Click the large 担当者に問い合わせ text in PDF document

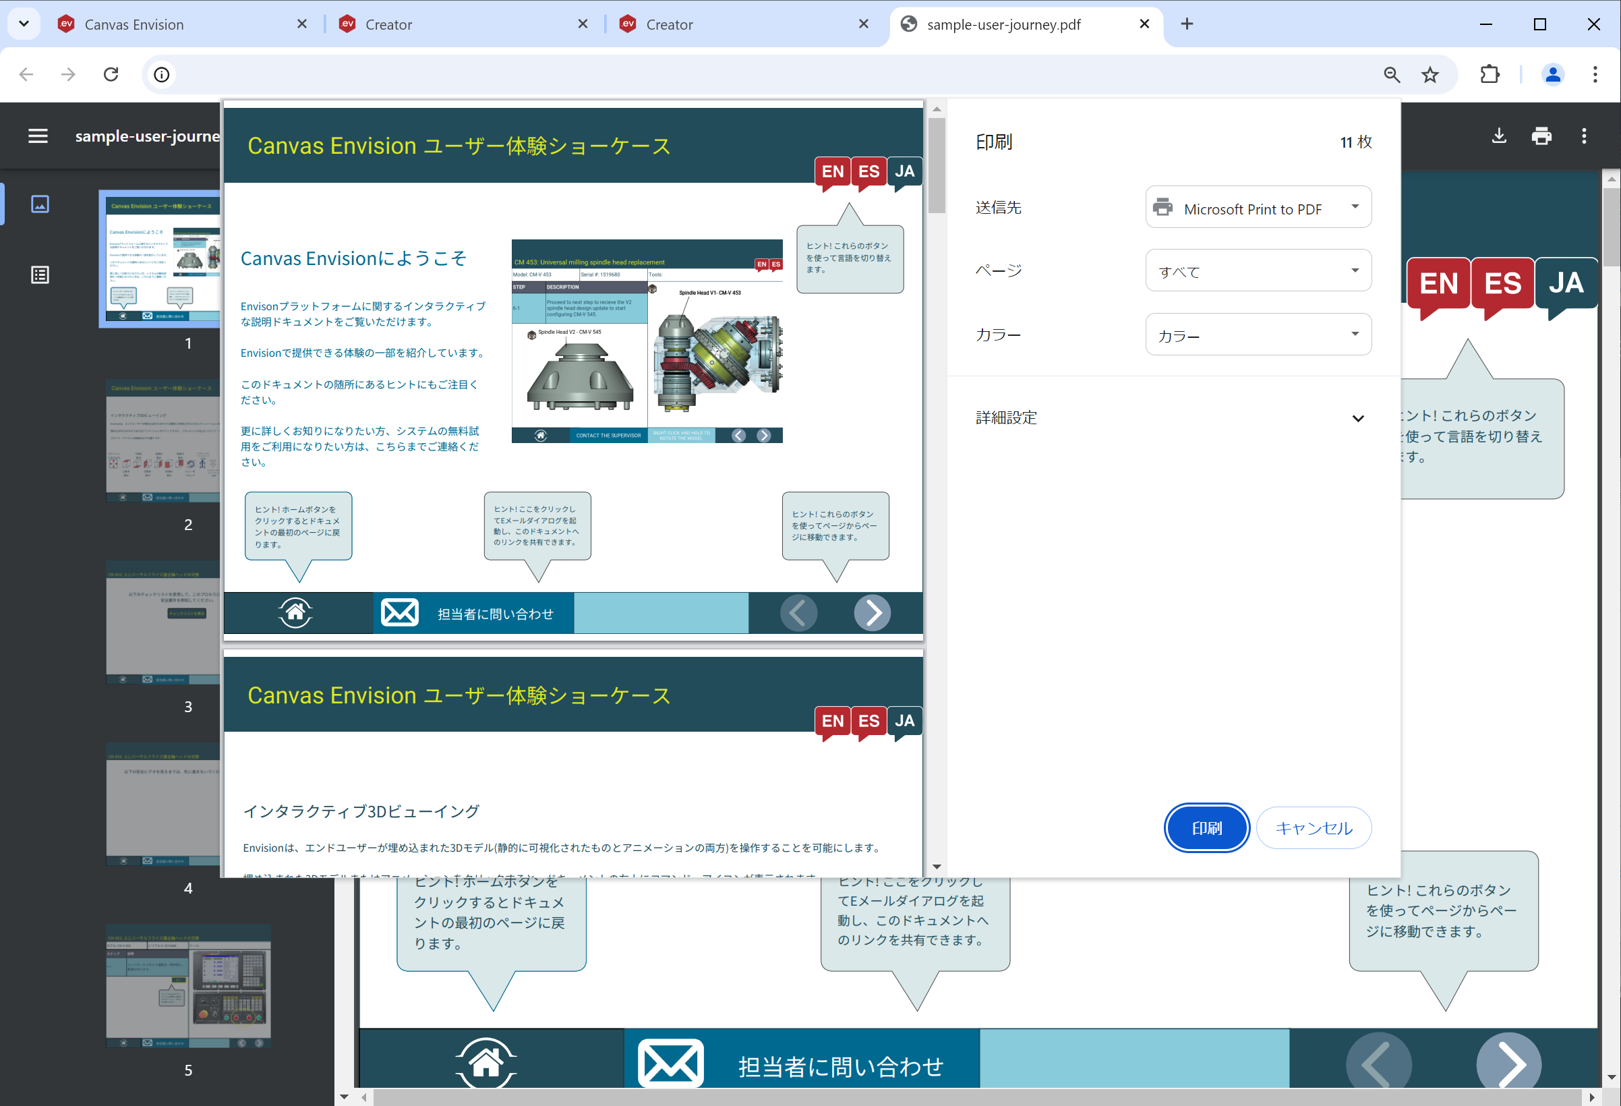click(x=840, y=1067)
